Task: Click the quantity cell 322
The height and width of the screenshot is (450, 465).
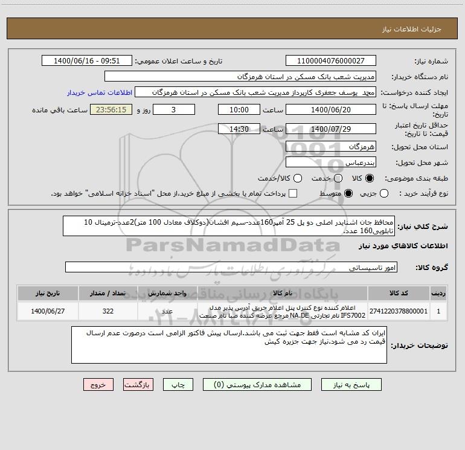Action: pos(108,311)
